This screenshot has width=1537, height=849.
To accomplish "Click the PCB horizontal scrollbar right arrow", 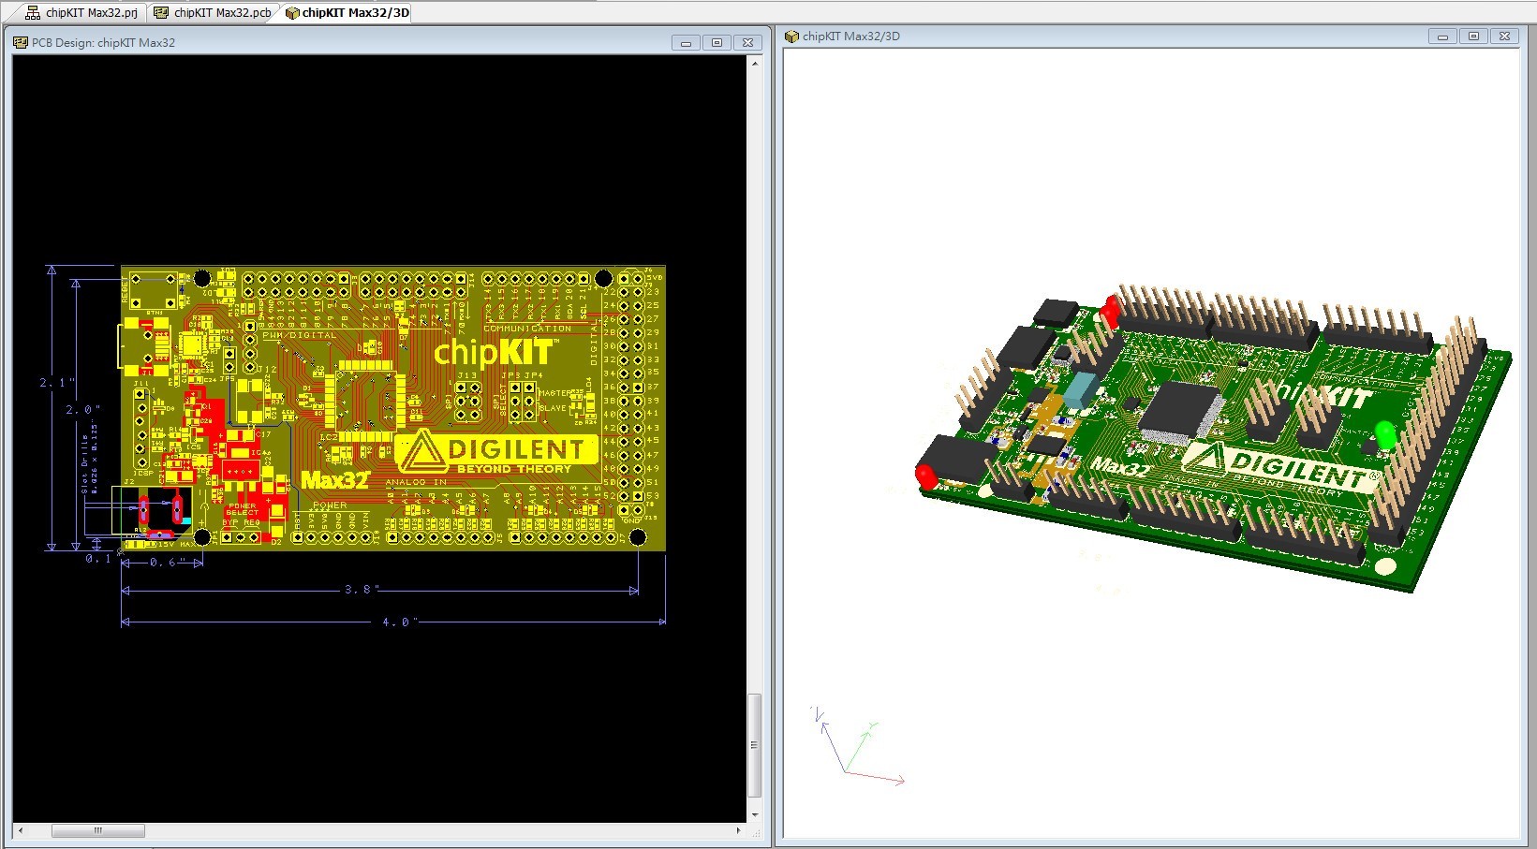I will pyautogui.click(x=738, y=830).
